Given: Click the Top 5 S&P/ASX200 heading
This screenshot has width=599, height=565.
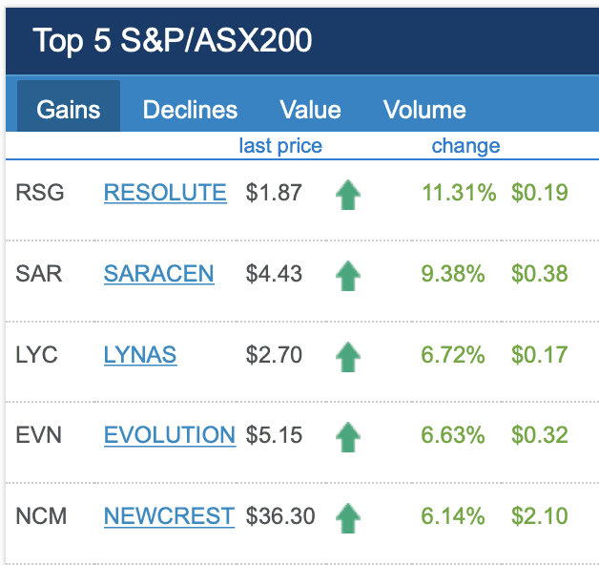Looking at the screenshot, I should pos(173,41).
